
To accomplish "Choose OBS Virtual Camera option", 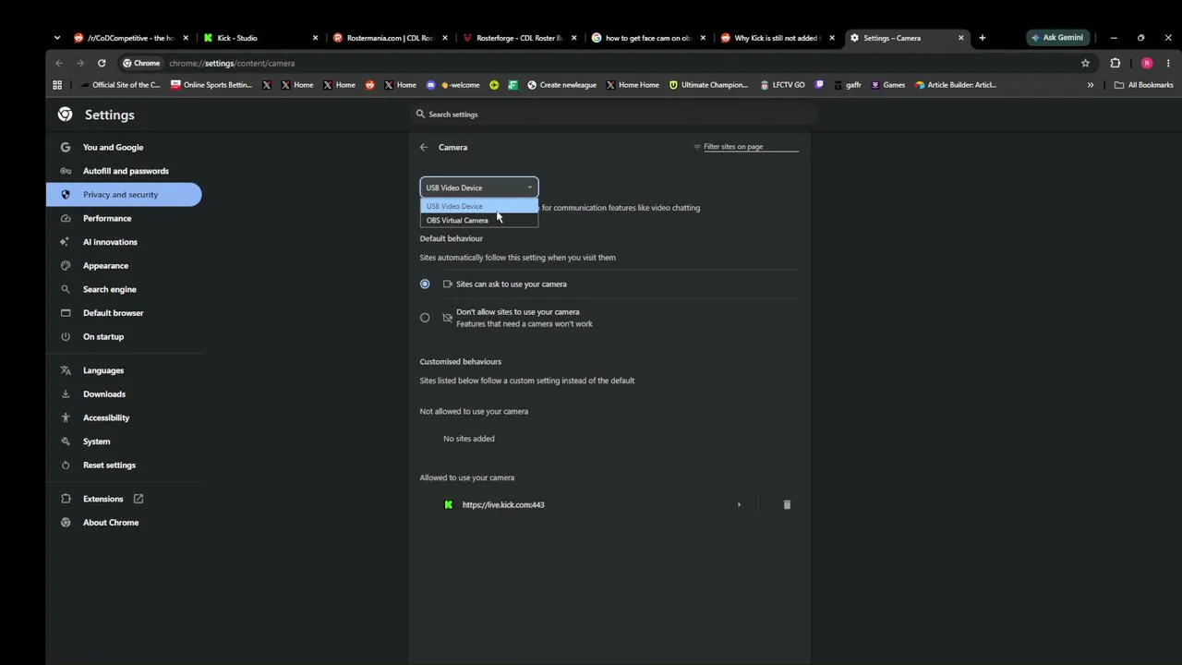I will (x=478, y=220).
